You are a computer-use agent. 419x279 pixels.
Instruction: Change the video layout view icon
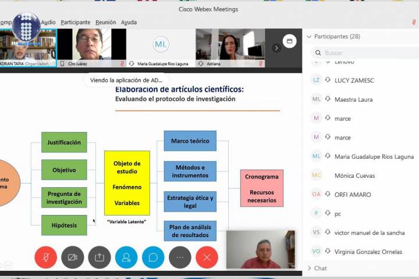point(289,41)
